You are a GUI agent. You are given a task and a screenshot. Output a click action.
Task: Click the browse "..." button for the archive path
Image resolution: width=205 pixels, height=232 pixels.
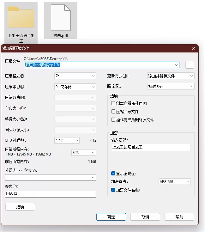(190, 65)
